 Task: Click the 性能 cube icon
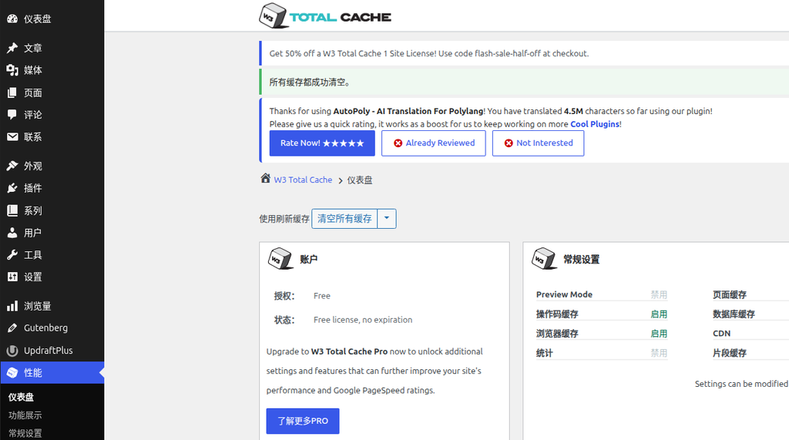pos(12,372)
